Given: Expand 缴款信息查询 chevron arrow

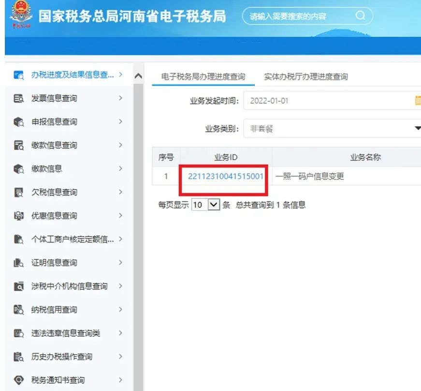Looking at the screenshot, I should point(120,145).
